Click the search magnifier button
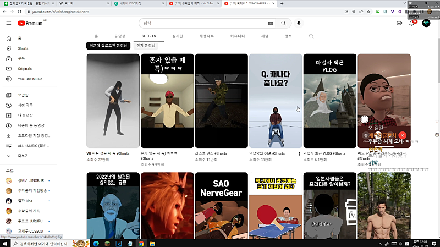The width and height of the screenshot is (440, 247). pos(283,23)
